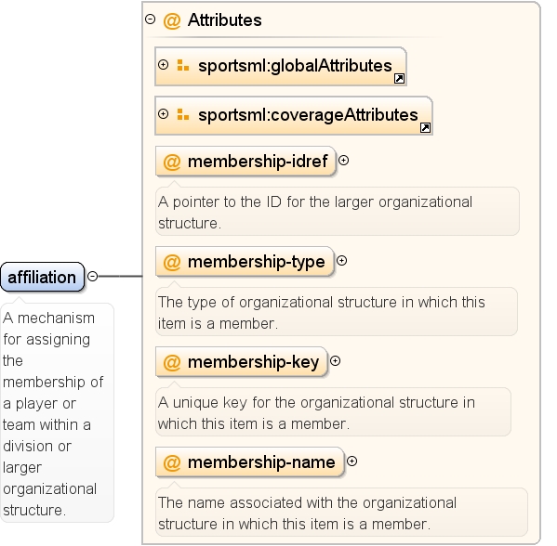Viewport: 557px width, 546px height.
Task: Click the @ icon of membership-name
Action: [172, 463]
